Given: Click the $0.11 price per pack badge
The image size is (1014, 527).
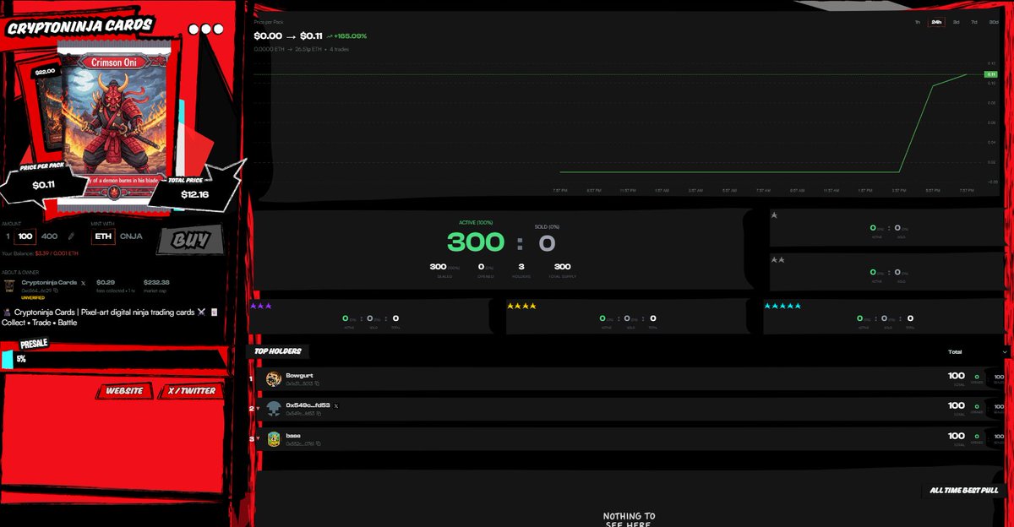Looking at the screenshot, I should 43,183.
